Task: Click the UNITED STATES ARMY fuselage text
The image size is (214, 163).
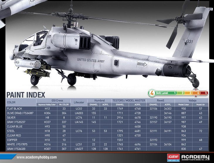Action: click(x=91, y=60)
